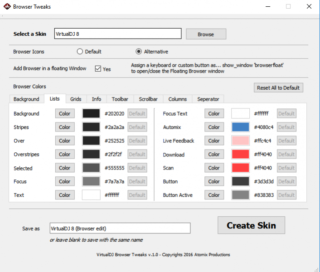Viewport: 320px width, 272px height.
Task: Open the Info tab
Action: click(x=97, y=99)
